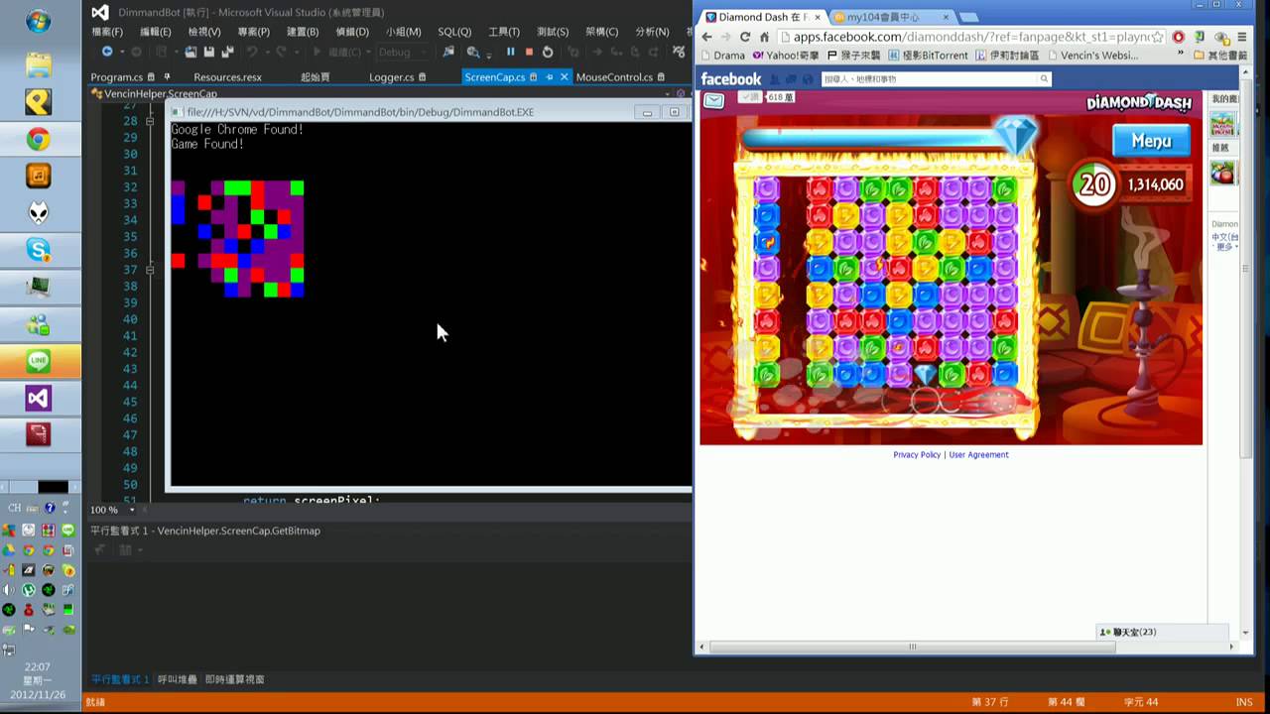Open the 其他書籤 bookmarks folder
The image size is (1270, 714).
(1220, 56)
